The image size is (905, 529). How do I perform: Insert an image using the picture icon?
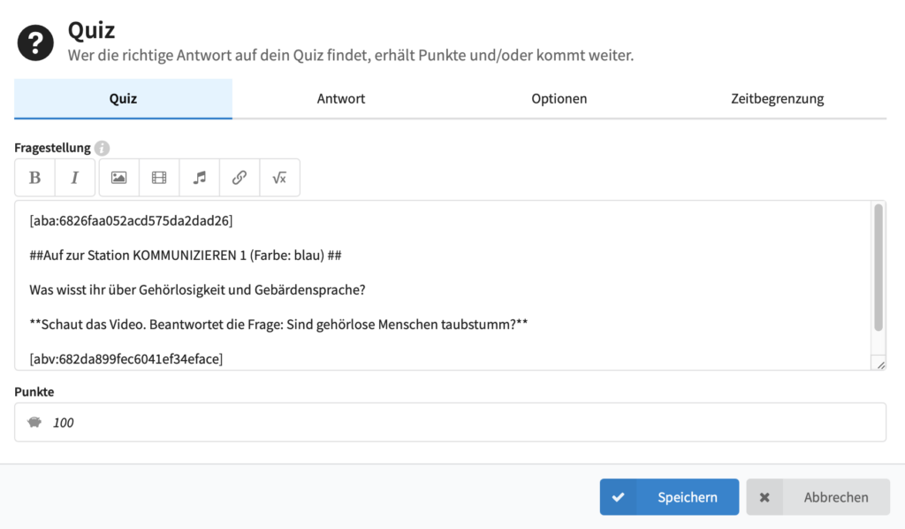click(x=118, y=178)
